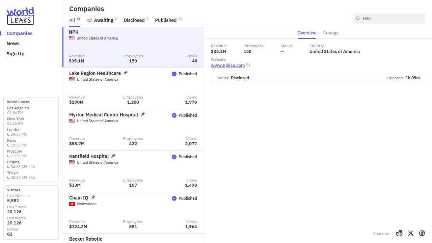Click the Companies page heading
This screenshot has width=432, height=243.
click(x=87, y=9)
